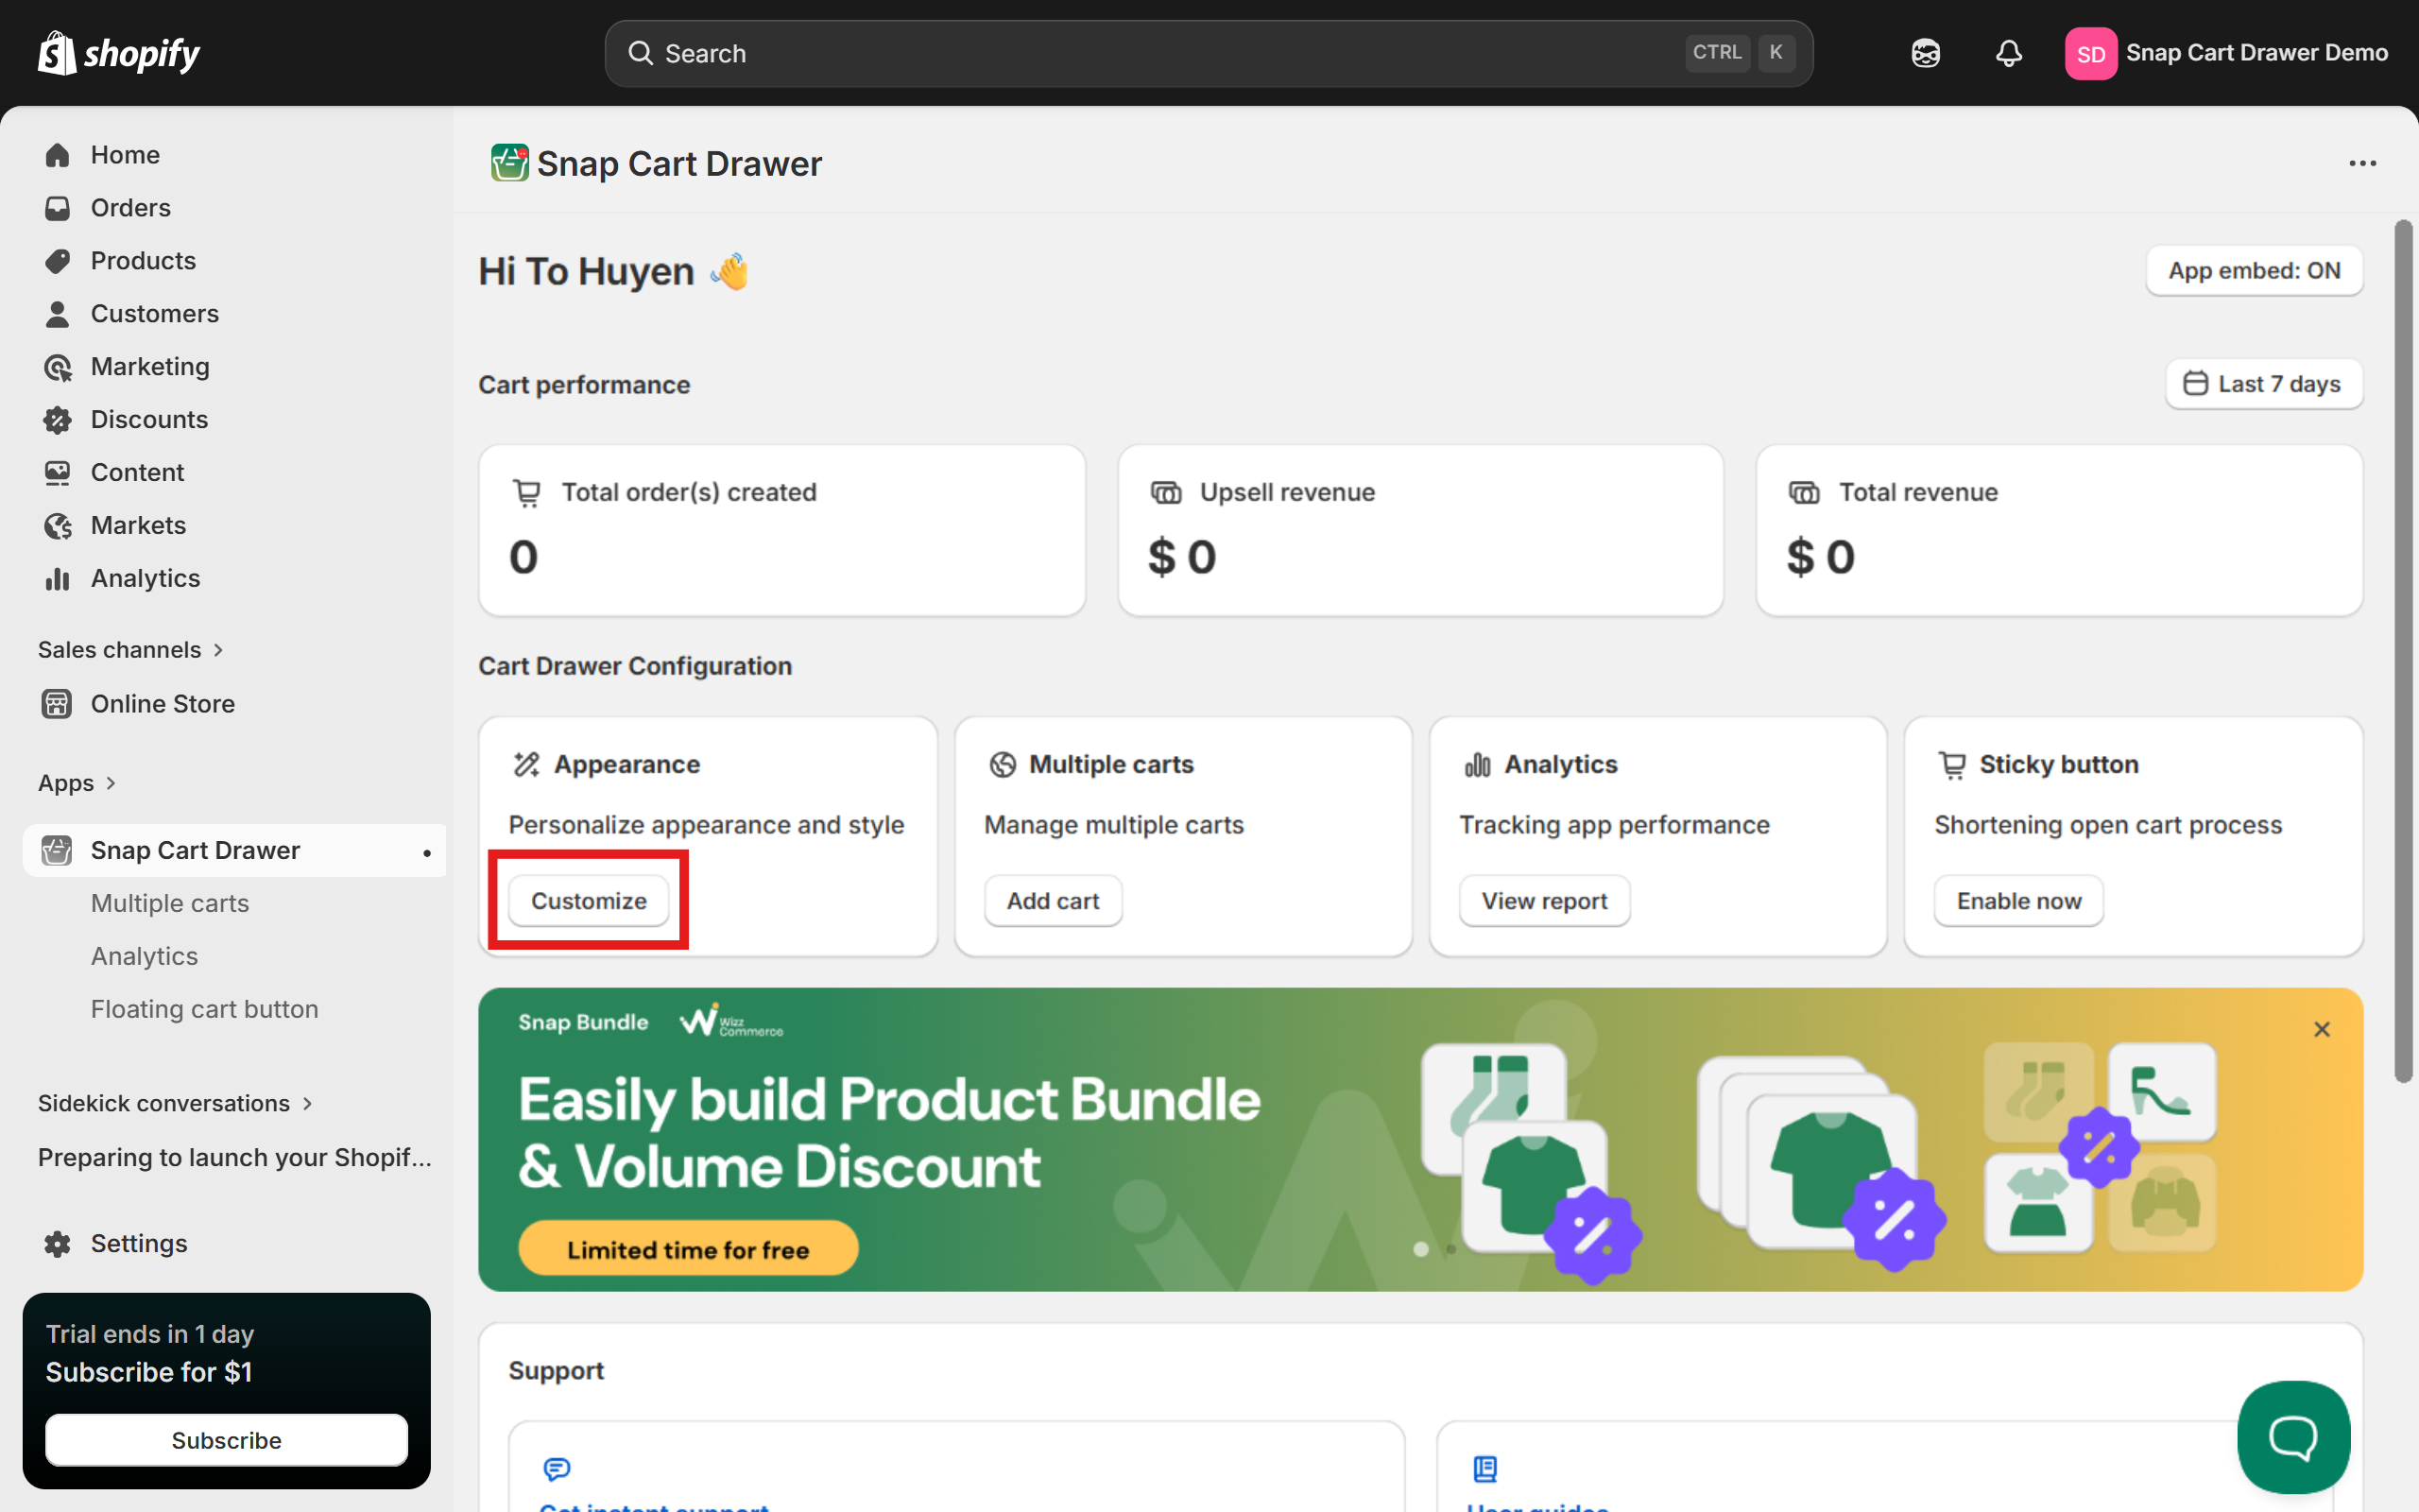
Task: Click the Online Store storefront icon
Action: click(56, 703)
